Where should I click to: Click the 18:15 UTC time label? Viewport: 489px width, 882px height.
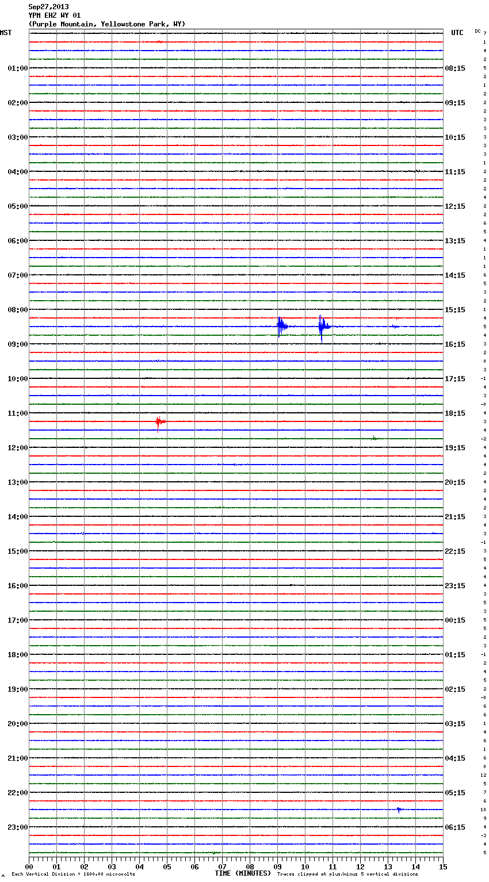point(455,413)
